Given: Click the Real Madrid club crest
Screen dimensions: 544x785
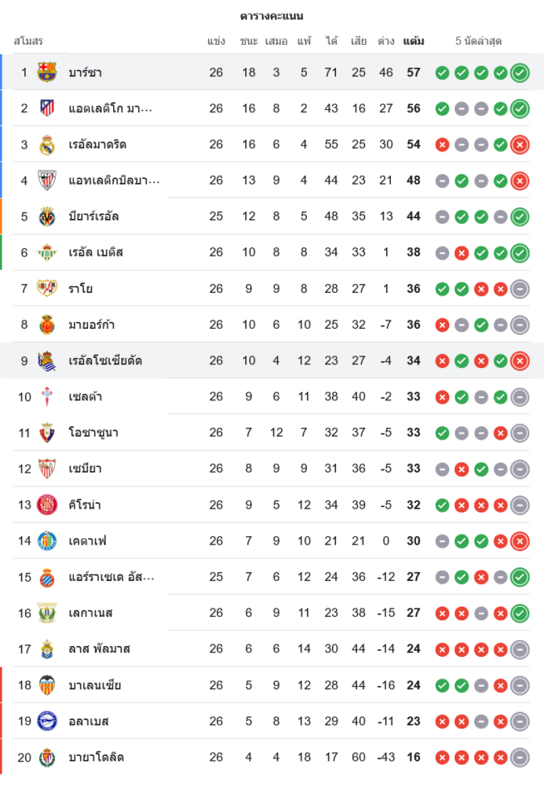Looking at the screenshot, I should pos(47,144).
